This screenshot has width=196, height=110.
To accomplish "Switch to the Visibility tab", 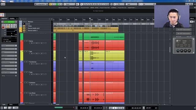I will click(12, 18).
